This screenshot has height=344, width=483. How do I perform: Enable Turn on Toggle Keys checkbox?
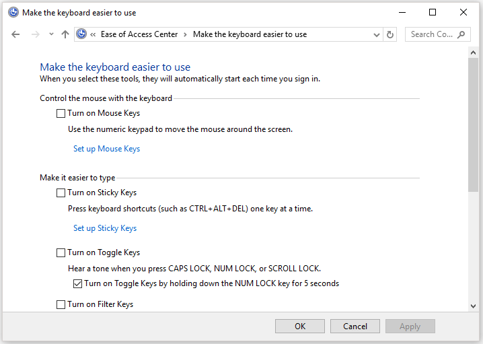61,252
